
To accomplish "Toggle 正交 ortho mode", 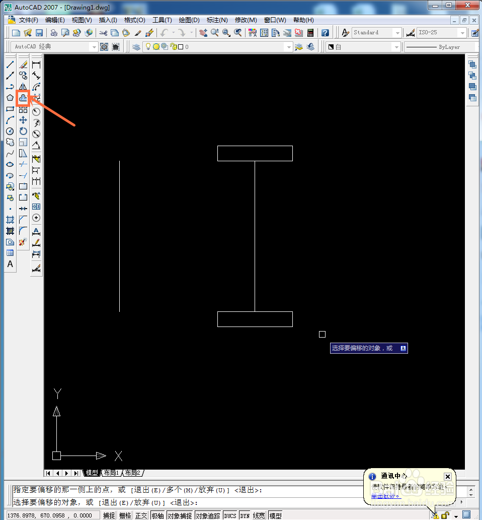I will coord(141,515).
